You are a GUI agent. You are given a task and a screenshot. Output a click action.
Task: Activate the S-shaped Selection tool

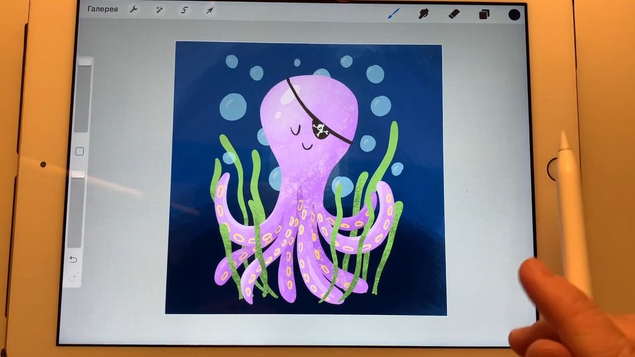[185, 10]
